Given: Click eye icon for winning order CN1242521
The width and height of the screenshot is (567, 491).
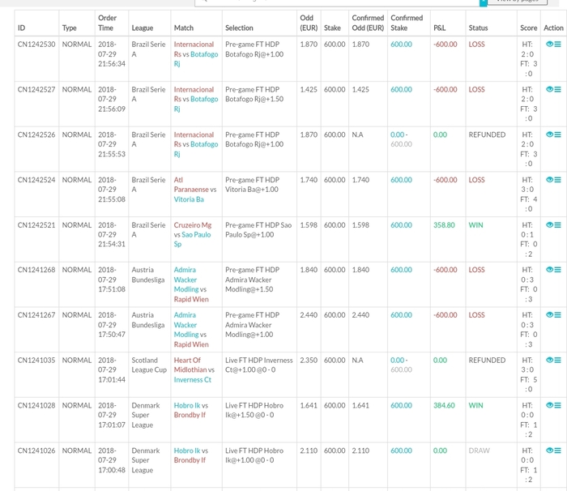Looking at the screenshot, I should click(x=550, y=224).
